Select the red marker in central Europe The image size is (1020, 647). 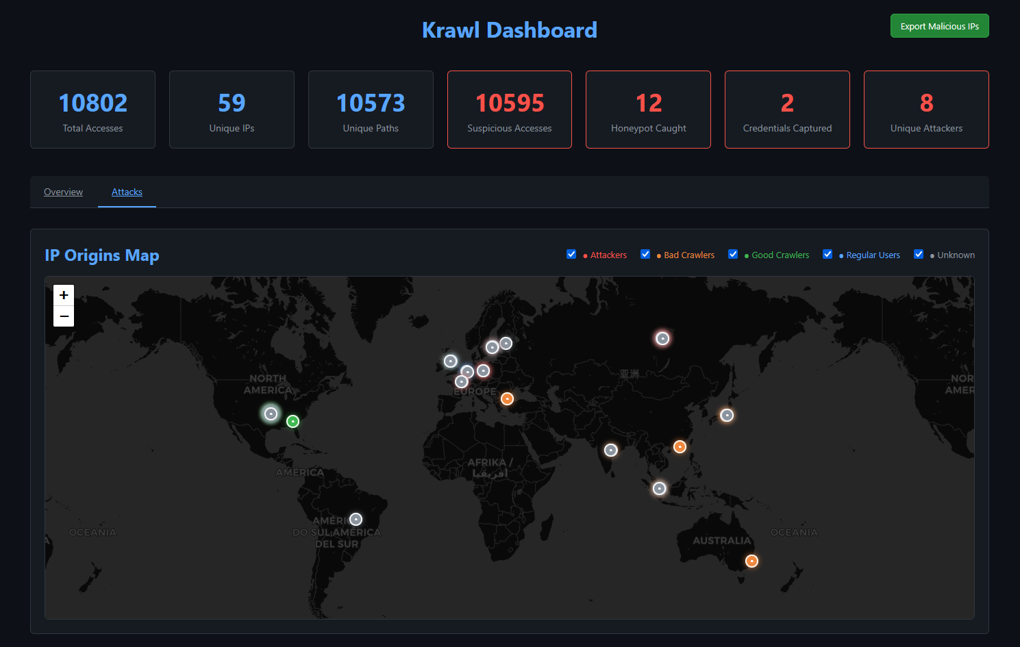point(484,370)
